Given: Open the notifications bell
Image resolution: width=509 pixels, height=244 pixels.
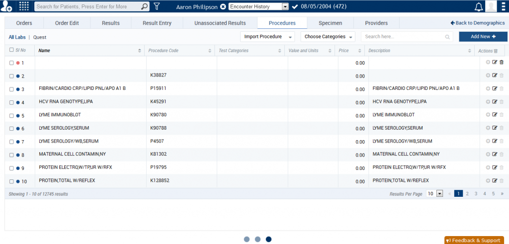Looking at the screenshot, I should pyautogui.click(x=479, y=6).
